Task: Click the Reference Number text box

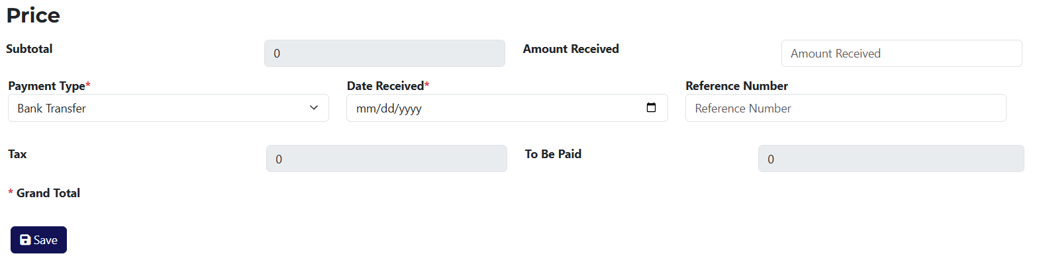Action: [845, 109]
